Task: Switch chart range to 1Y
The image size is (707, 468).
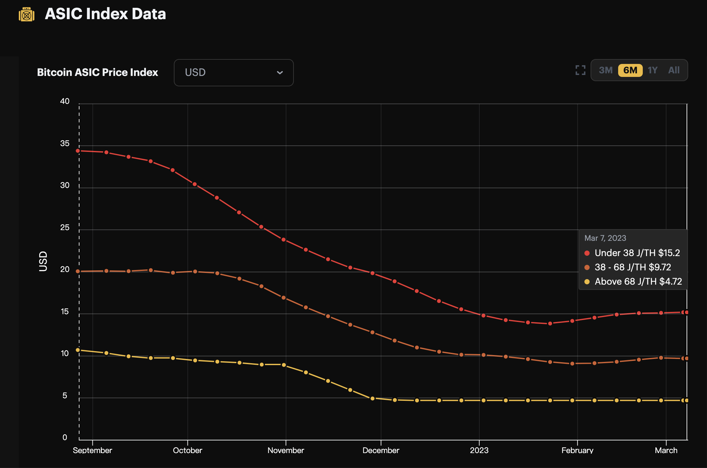Action: [653, 70]
